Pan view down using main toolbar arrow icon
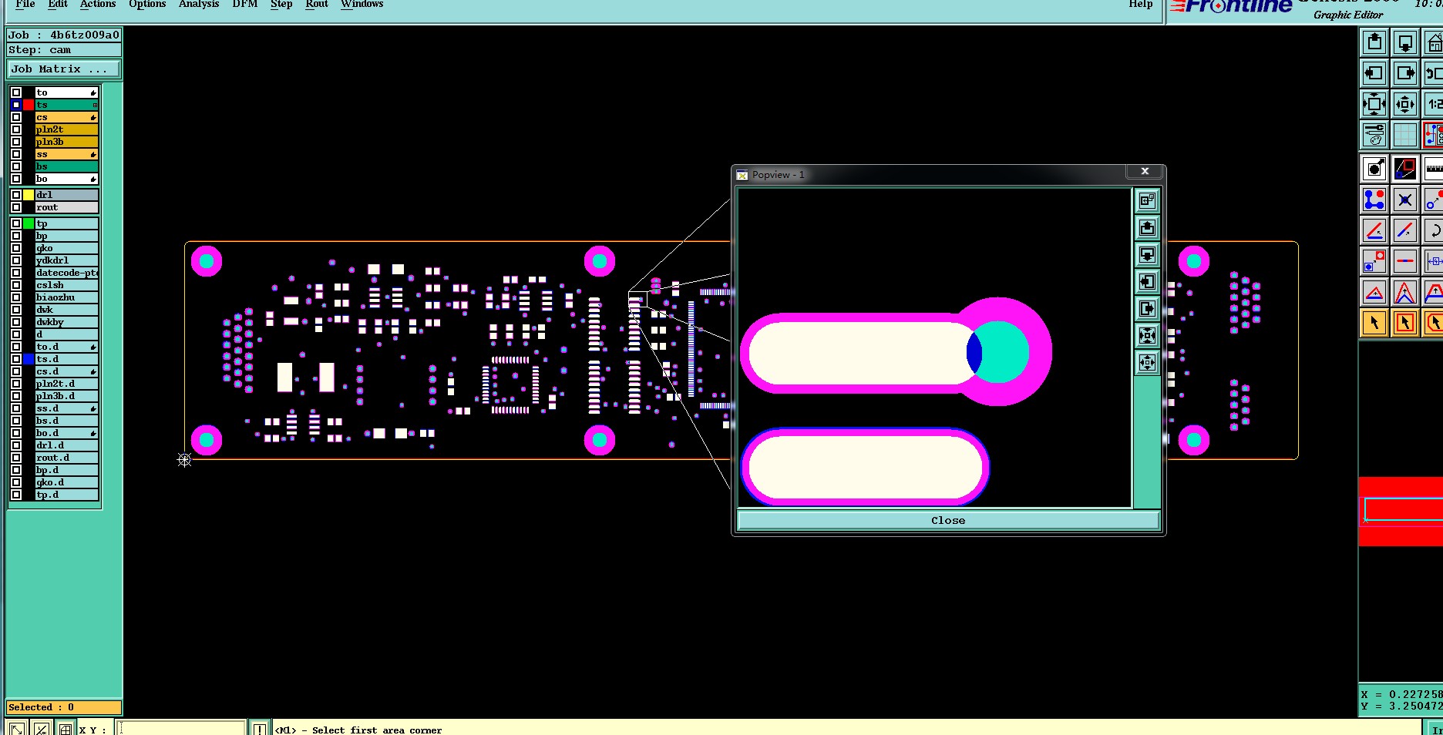Image resolution: width=1443 pixels, height=735 pixels. click(1405, 43)
